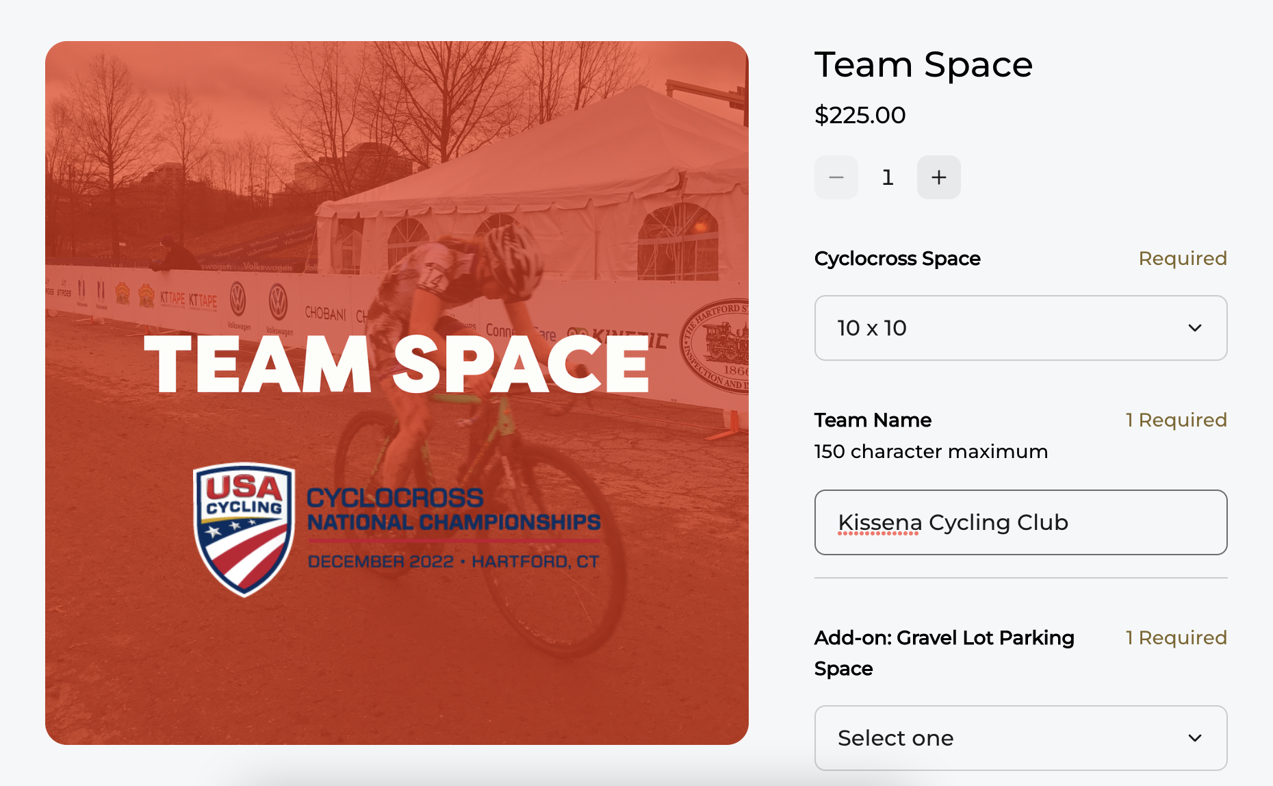Click Cyclocross National Championships text in image
The height and width of the screenshot is (786, 1273).
[x=453, y=510]
